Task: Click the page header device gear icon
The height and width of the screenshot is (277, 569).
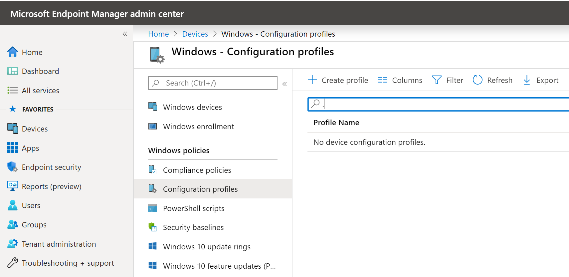Action: [x=157, y=55]
